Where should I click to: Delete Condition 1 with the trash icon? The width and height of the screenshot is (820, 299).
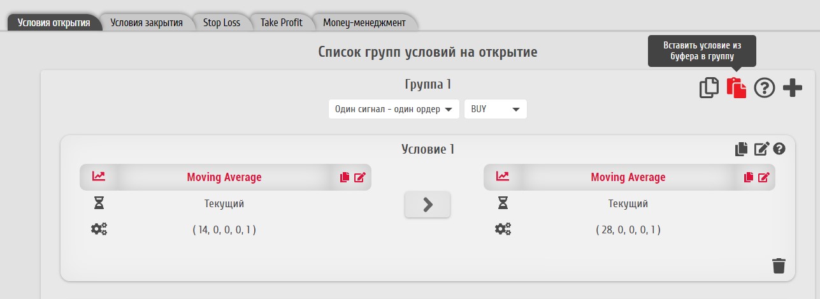[x=779, y=266]
